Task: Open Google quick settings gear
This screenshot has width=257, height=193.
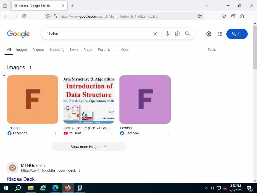Action: [x=209, y=34]
